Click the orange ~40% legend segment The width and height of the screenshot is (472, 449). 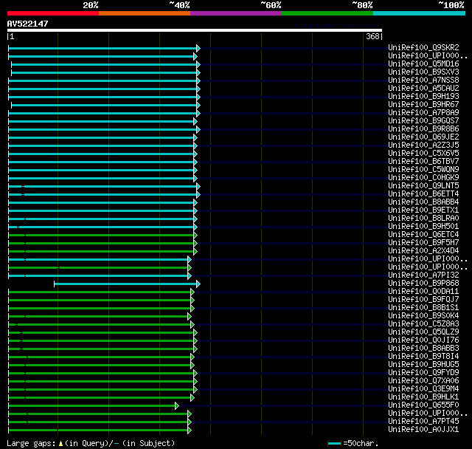click(x=145, y=13)
